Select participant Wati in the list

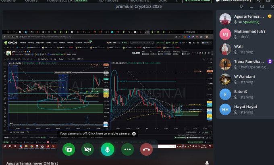pos(245,49)
